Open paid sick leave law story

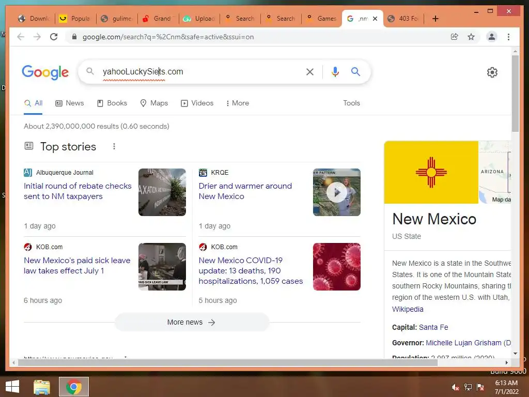click(x=77, y=265)
